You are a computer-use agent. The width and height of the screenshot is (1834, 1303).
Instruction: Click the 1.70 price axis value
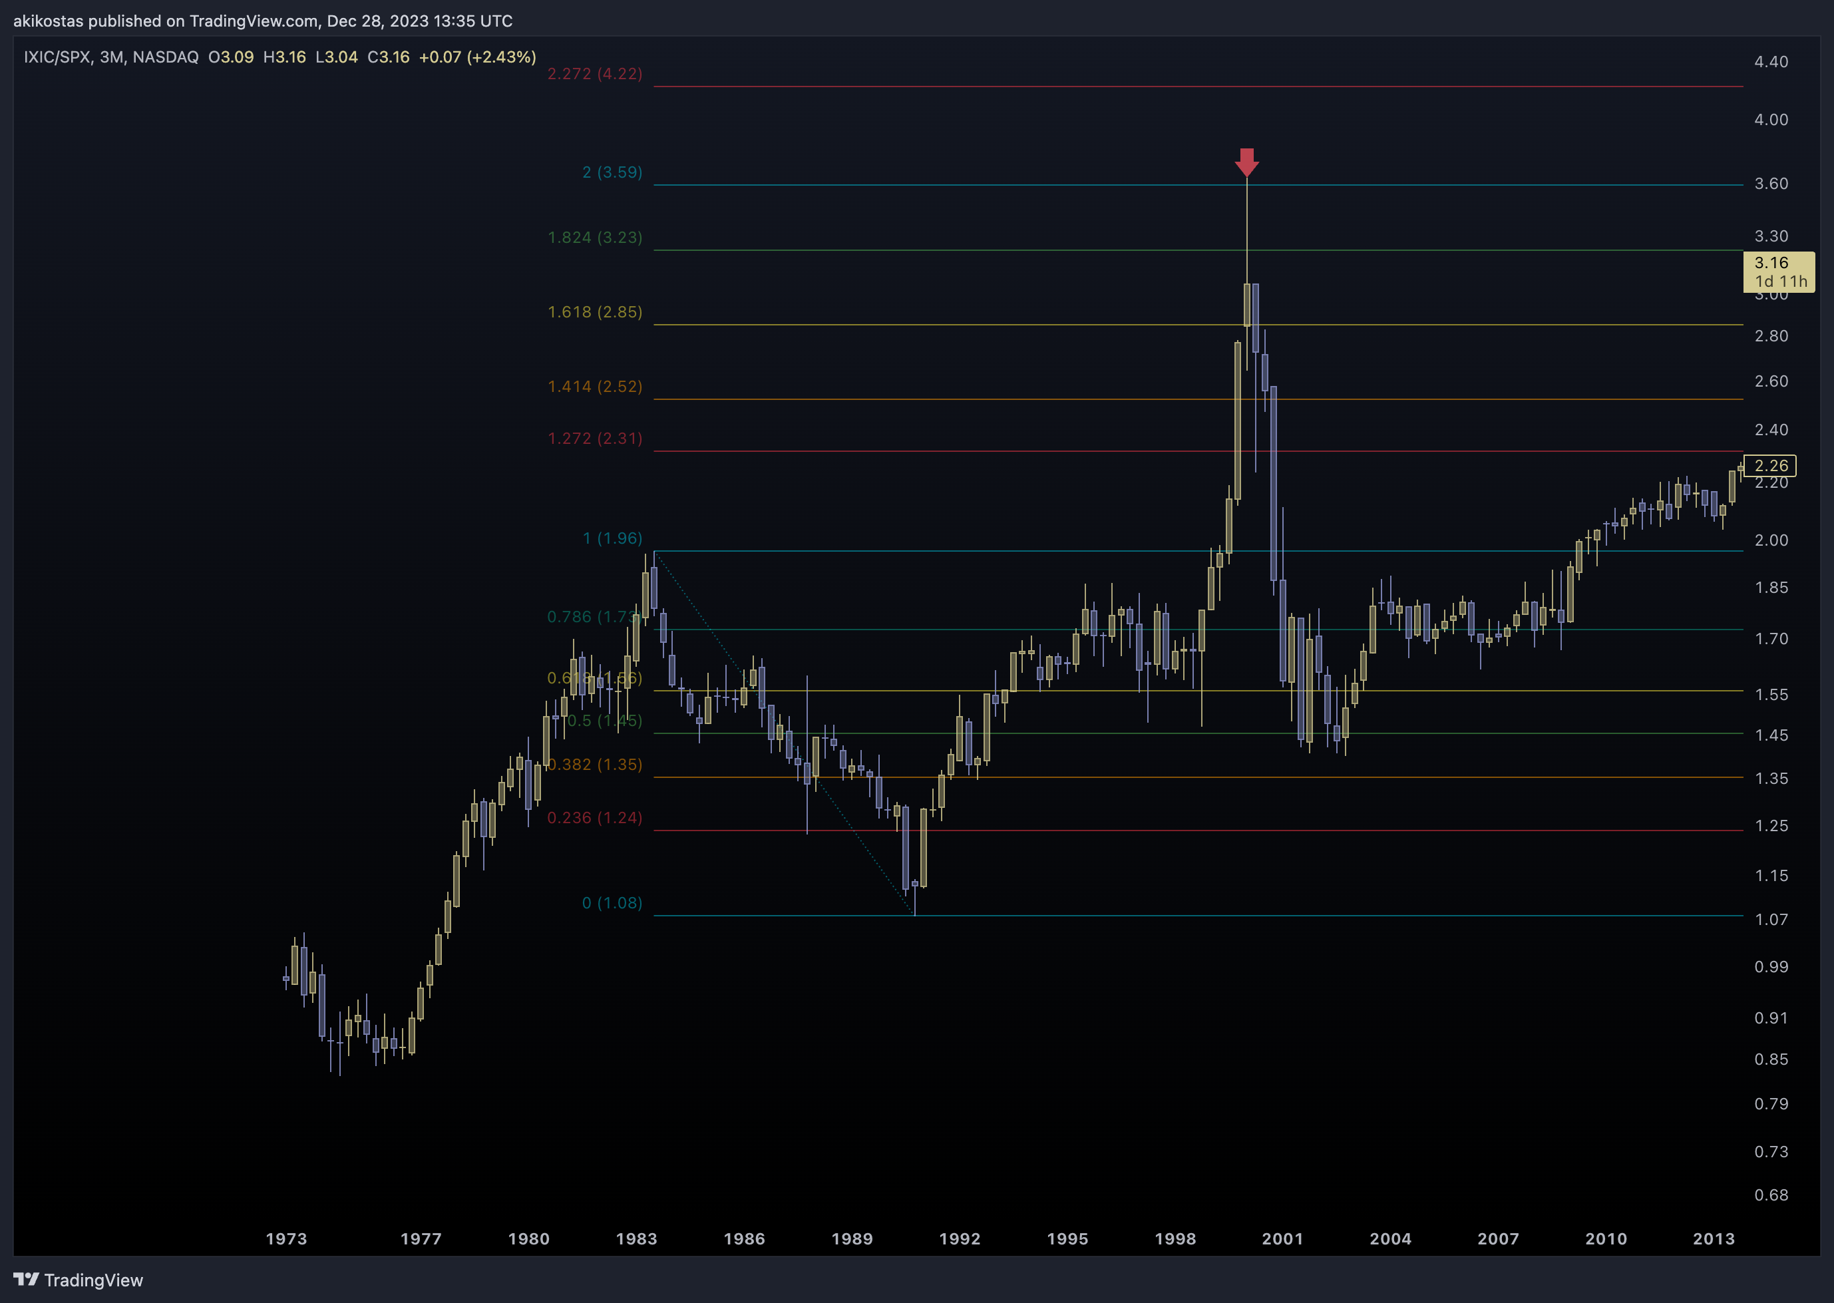[1771, 639]
